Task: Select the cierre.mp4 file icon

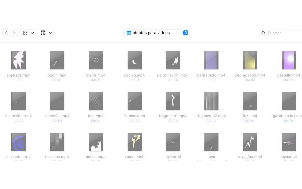Action: [96, 60]
